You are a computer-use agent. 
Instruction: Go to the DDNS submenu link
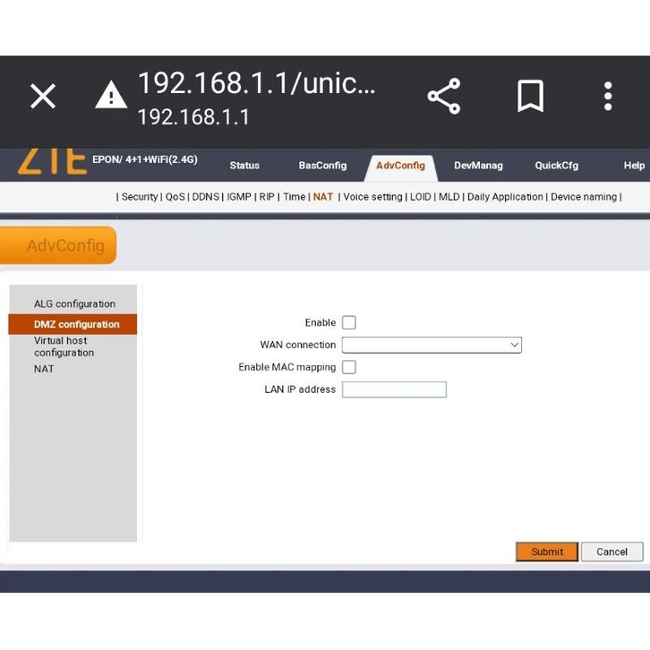pyautogui.click(x=205, y=197)
